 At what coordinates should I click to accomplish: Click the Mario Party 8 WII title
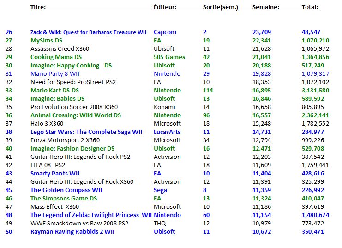coord(55,74)
